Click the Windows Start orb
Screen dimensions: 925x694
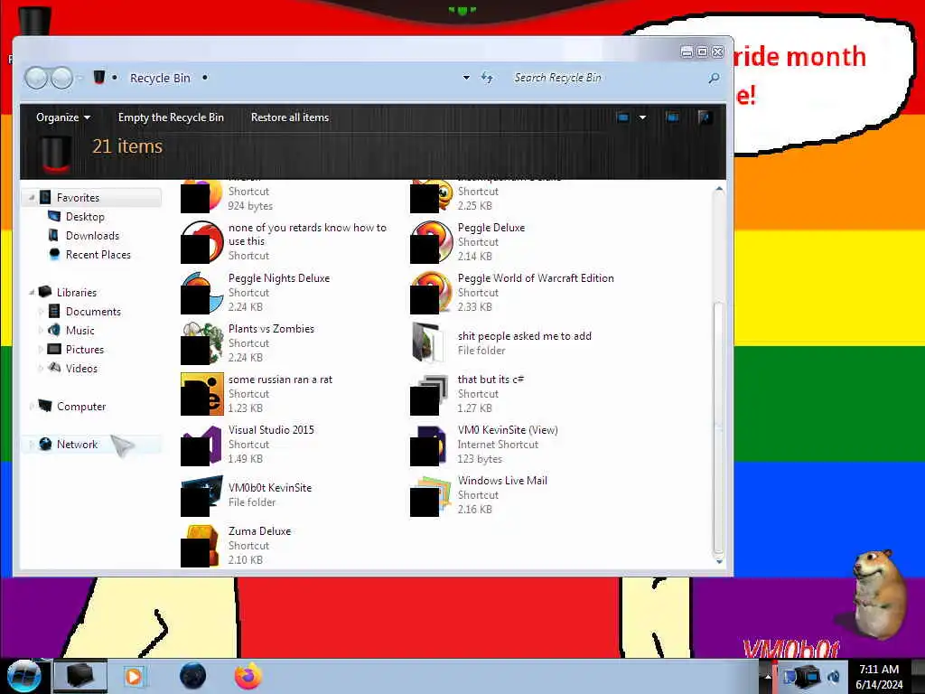(x=24, y=676)
